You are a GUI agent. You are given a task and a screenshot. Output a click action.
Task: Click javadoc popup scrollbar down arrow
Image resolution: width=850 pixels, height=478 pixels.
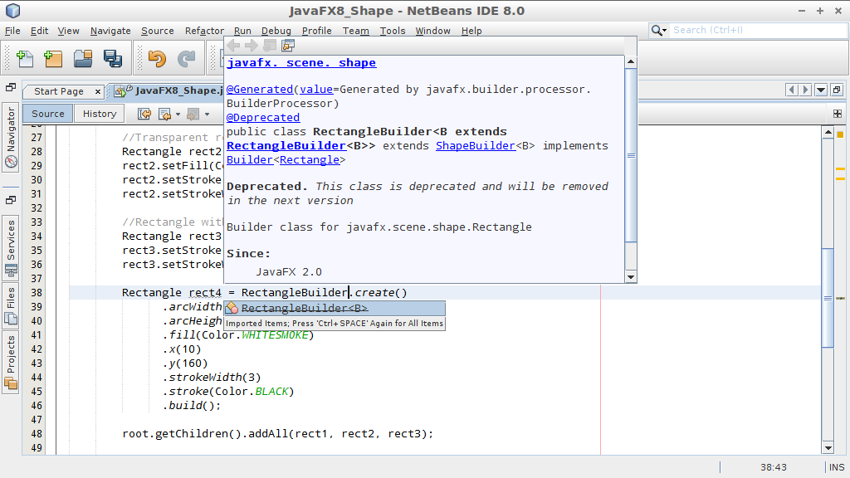[631, 277]
